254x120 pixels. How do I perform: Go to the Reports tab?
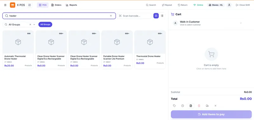coord(71,5)
